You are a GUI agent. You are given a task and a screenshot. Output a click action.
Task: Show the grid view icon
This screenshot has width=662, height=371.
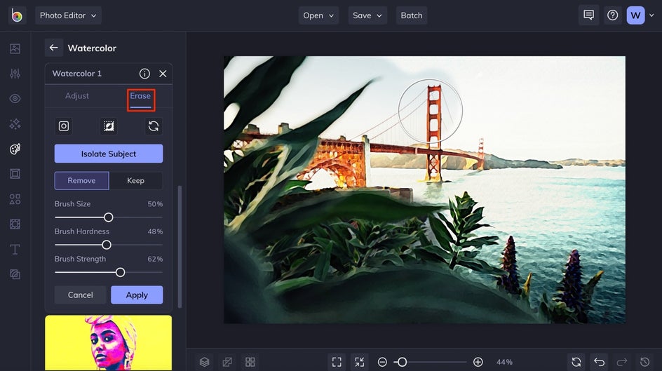point(250,362)
